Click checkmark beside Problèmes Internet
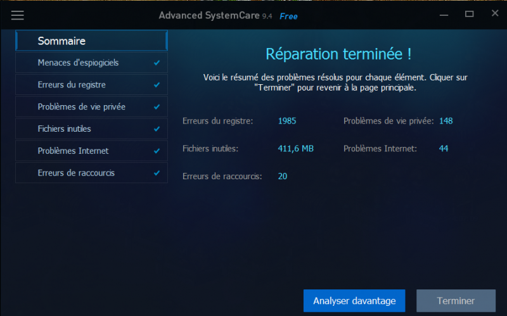Screen dimensions: 507x316 [x=157, y=151]
